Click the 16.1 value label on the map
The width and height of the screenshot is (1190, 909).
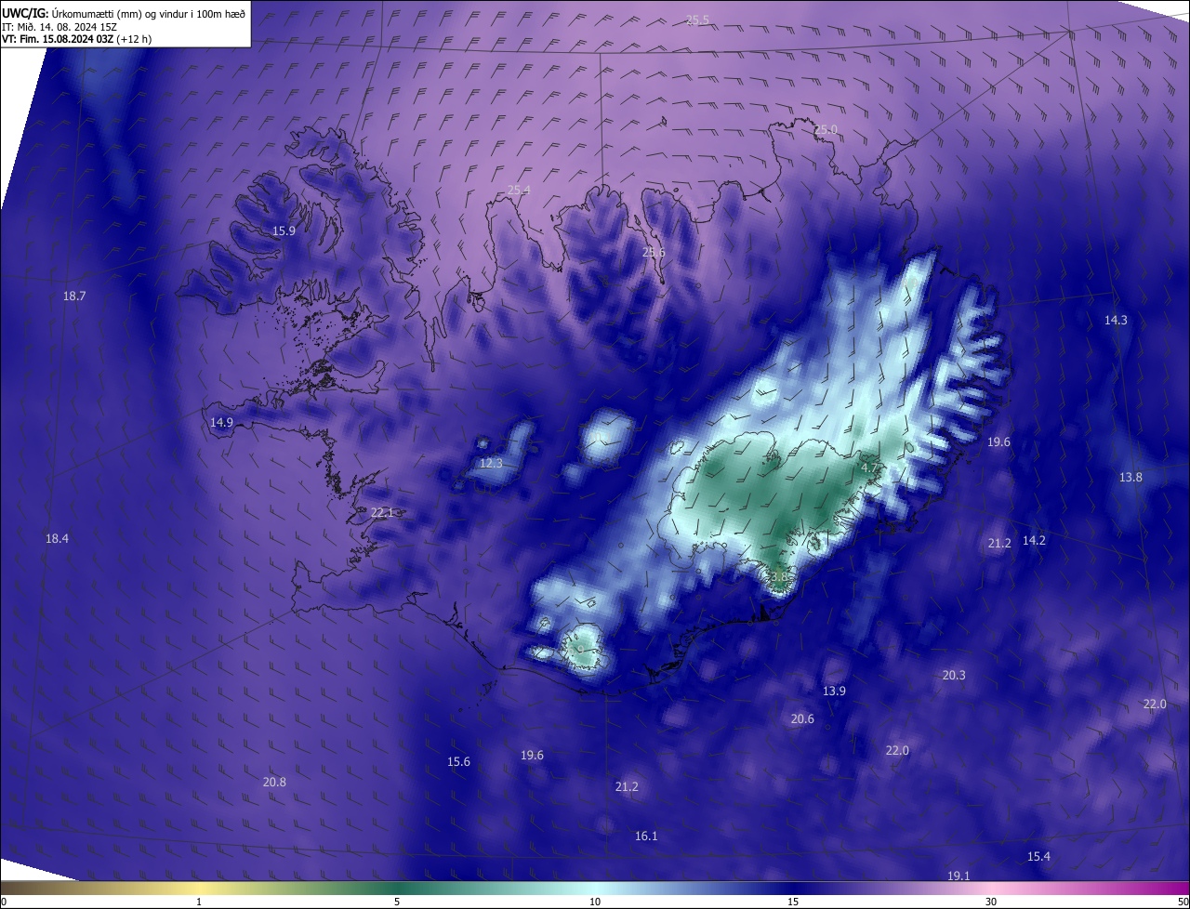coord(646,837)
